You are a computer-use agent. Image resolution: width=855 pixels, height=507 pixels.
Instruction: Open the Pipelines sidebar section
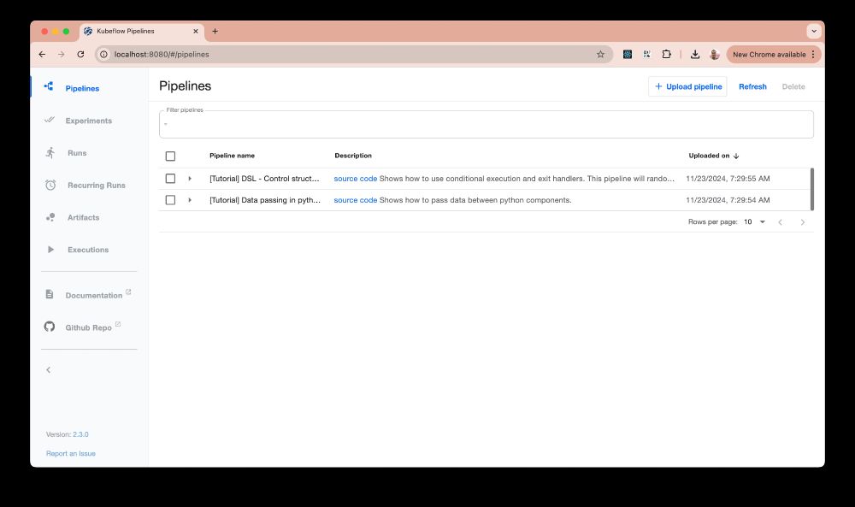point(82,88)
